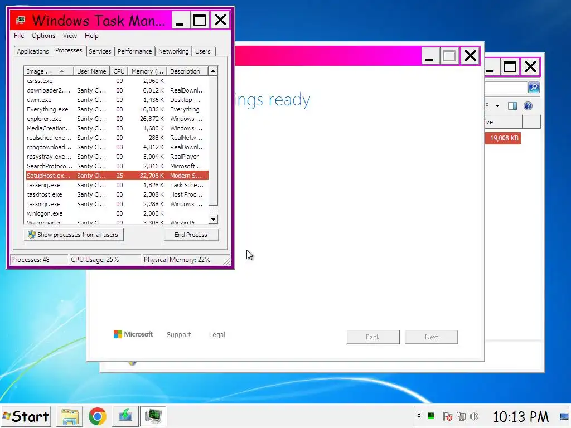
Task: Select the rpbgdownload process row
Action: 117,147
